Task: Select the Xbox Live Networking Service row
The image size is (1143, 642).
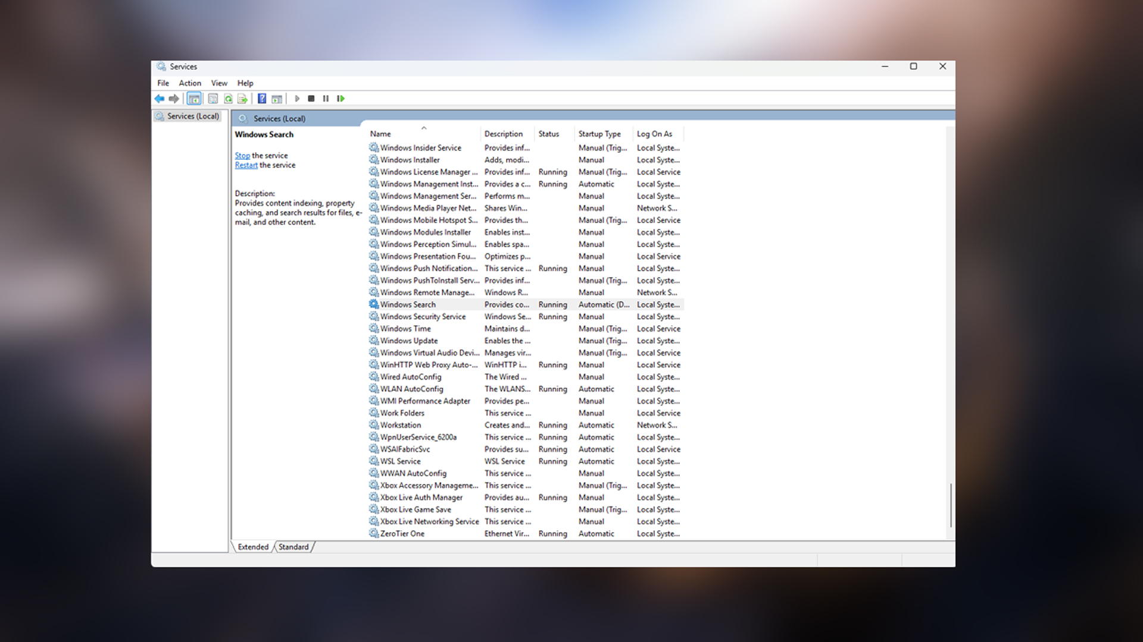Action: (526, 521)
